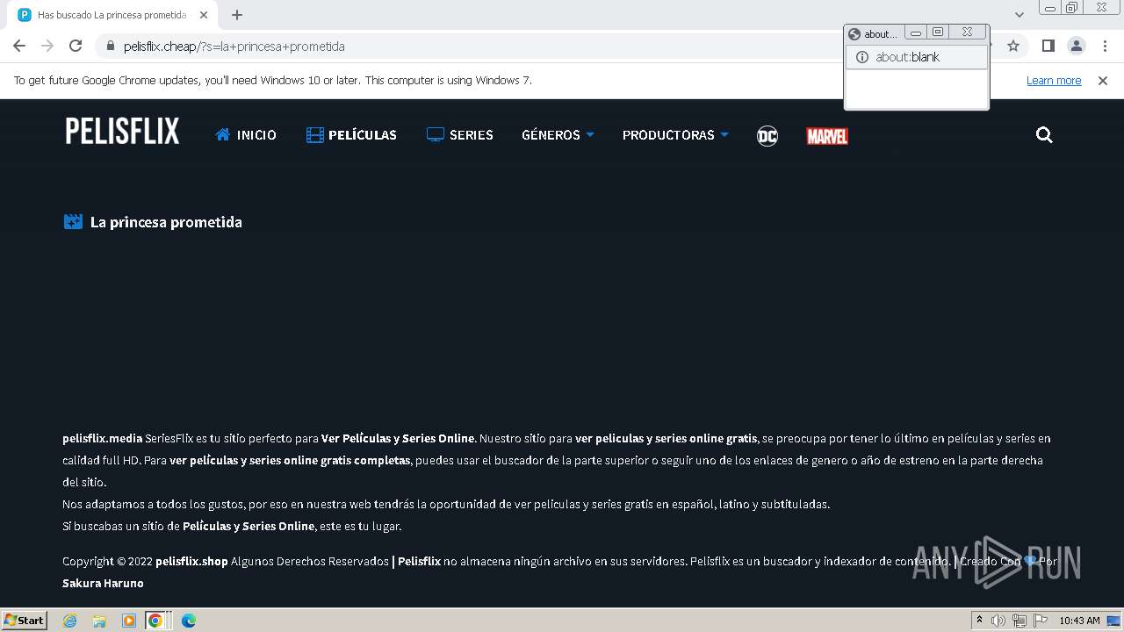Click the pelisflix.media bold text
This screenshot has width=1124, height=632.
102,438
